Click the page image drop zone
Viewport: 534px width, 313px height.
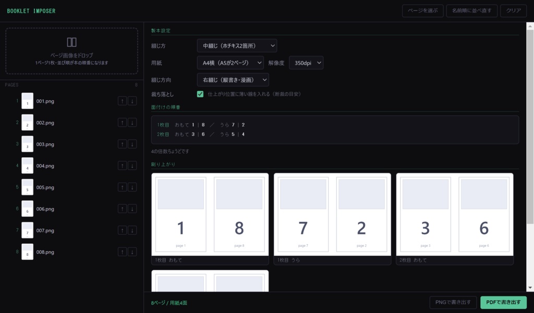[71, 51]
